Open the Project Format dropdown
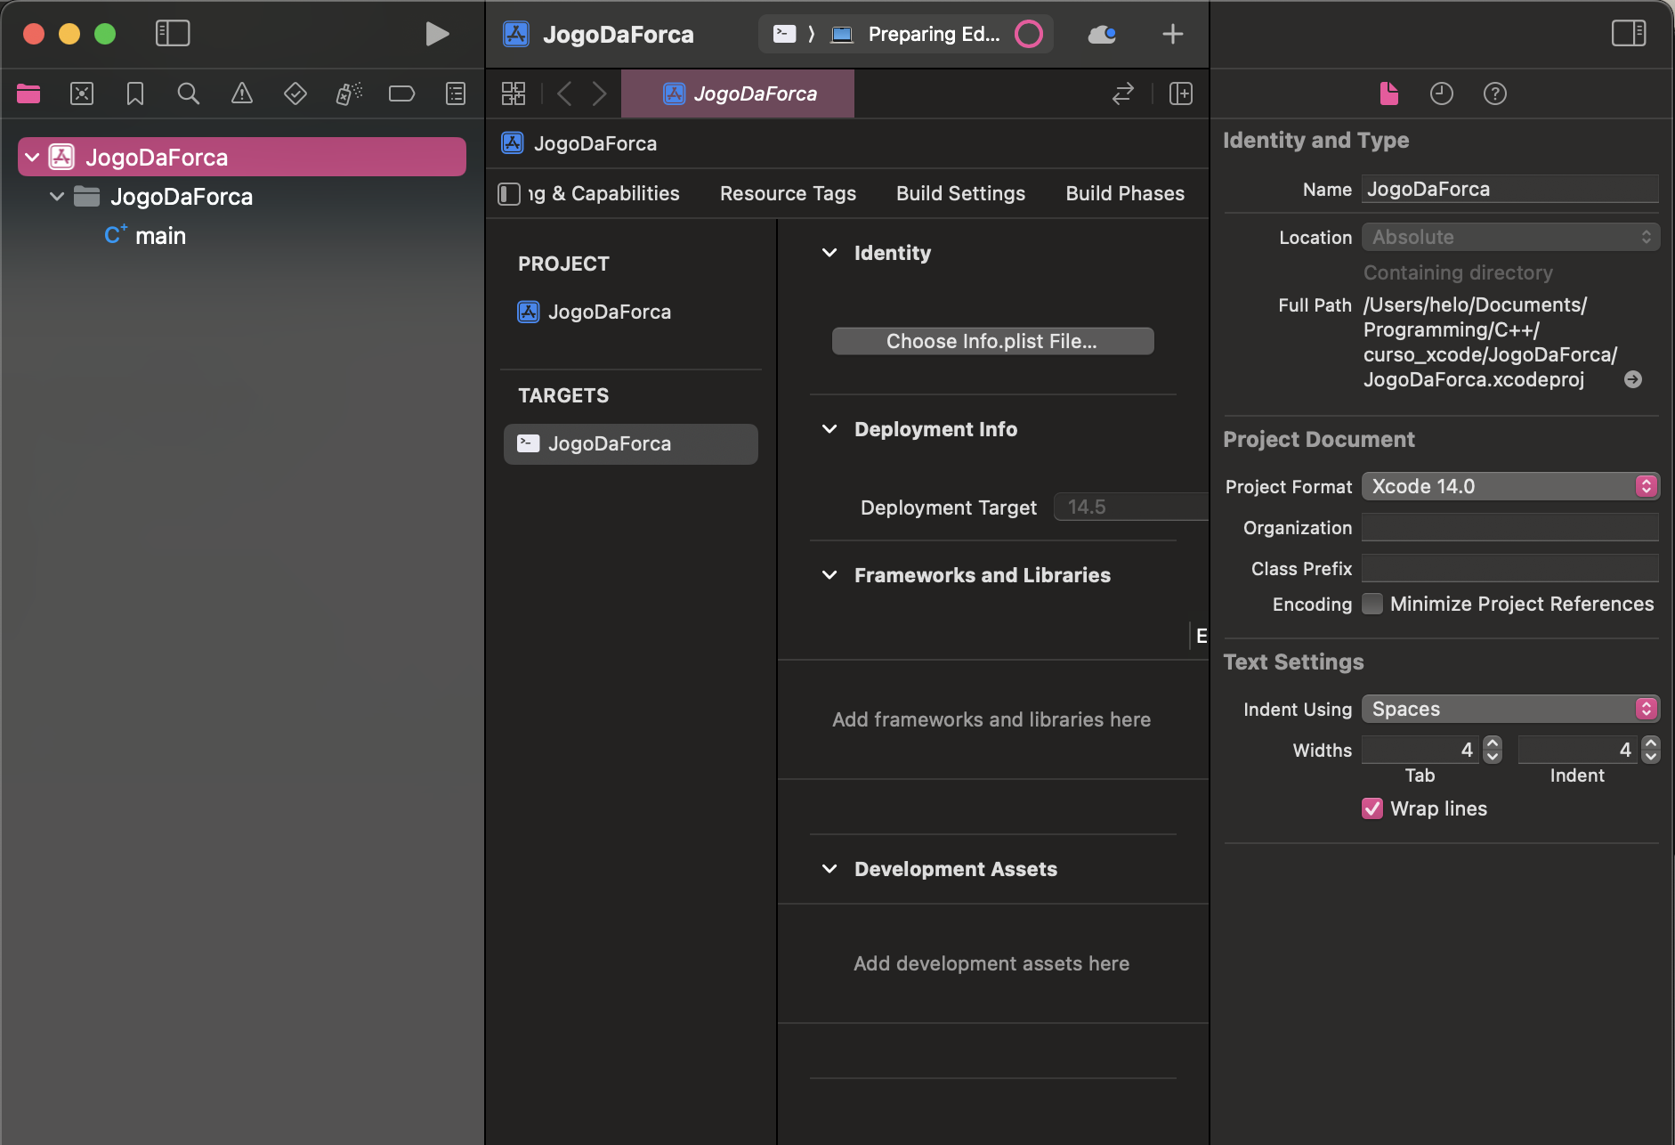Image resolution: width=1675 pixels, height=1145 pixels. pyautogui.click(x=1510, y=486)
